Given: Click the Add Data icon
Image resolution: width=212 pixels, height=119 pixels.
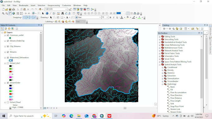Looking at the screenshot, I should [40, 9].
